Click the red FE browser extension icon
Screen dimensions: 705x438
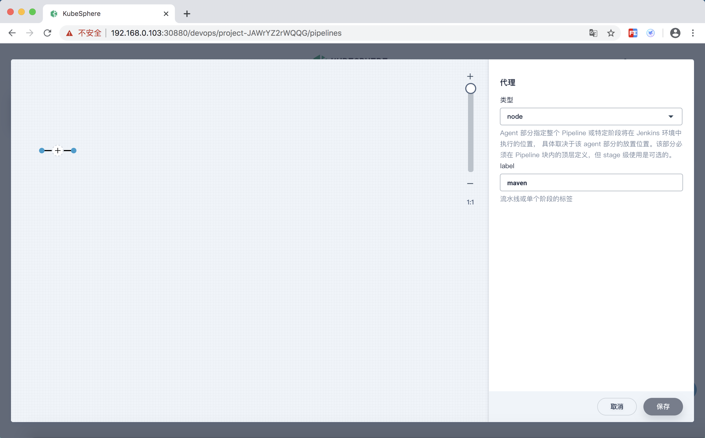tap(632, 33)
